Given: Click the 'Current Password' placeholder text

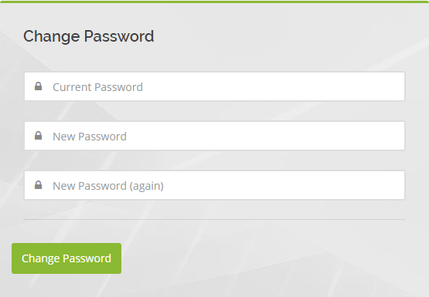Looking at the screenshot, I should point(97,87).
